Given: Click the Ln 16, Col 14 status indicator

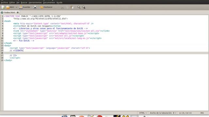Looking at the screenshot, I should pos(185,113).
